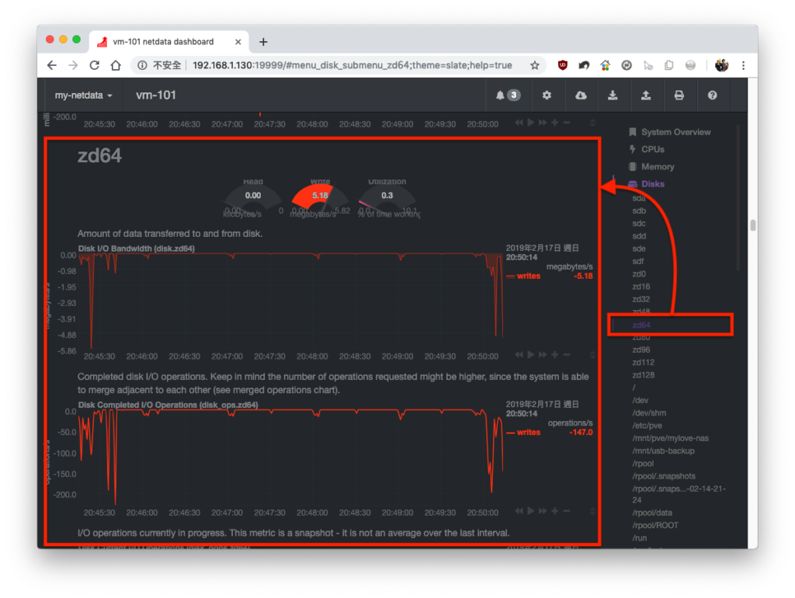Bookmark the page with the star icon

coord(534,65)
